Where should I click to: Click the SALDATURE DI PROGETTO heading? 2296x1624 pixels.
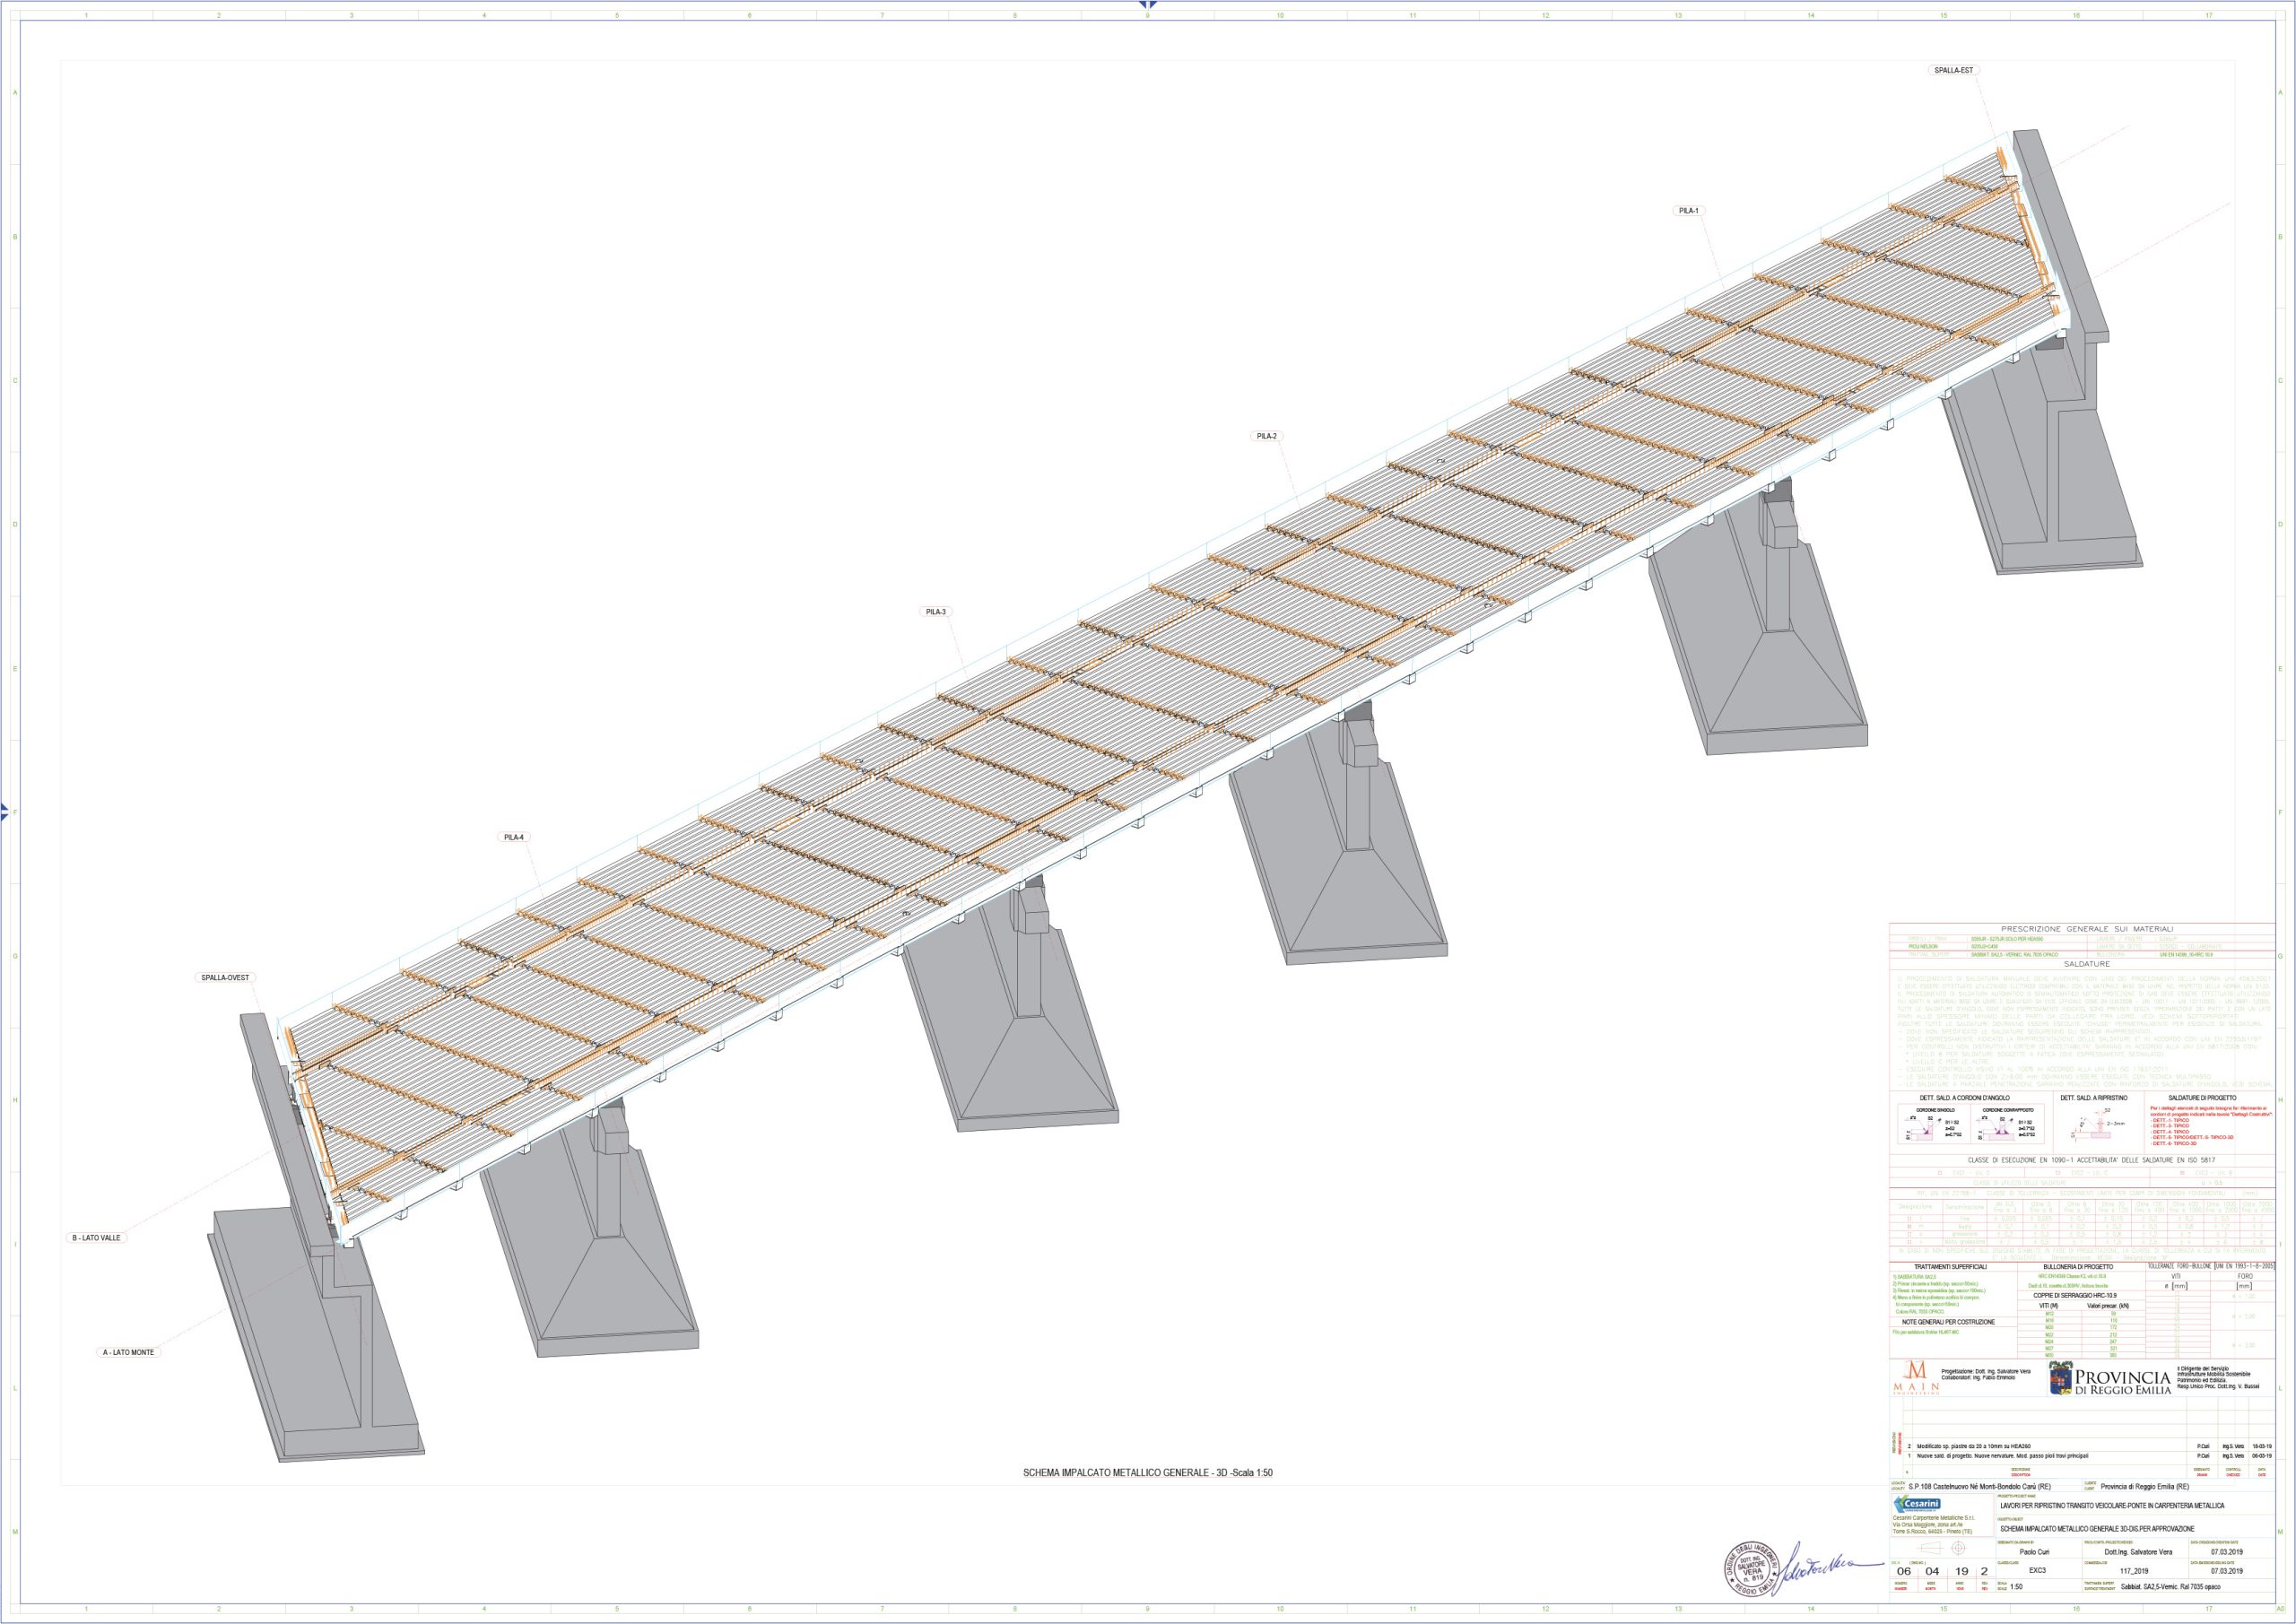point(2202,1098)
